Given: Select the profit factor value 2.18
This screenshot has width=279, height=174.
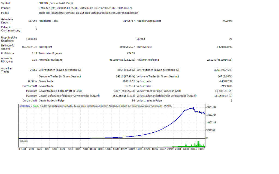Looking at the screenshot, I should pyautogui.click(x=34, y=54).
